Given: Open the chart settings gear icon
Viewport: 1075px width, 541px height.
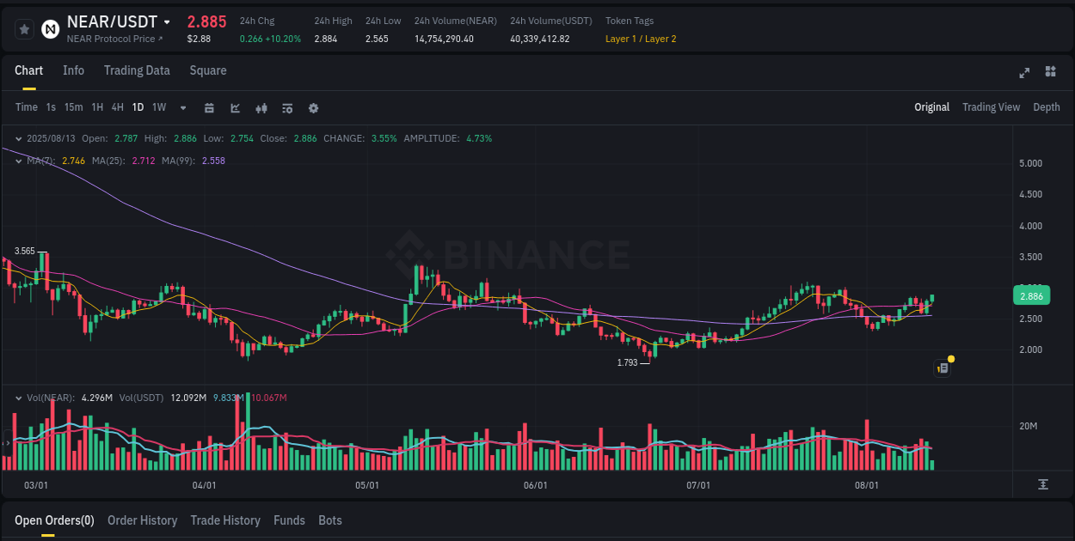Looking at the screenshot, I should coord(313,107).
